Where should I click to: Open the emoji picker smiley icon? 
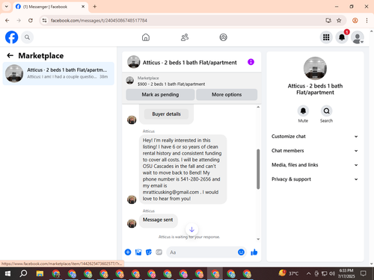click(x=241, y=252)
